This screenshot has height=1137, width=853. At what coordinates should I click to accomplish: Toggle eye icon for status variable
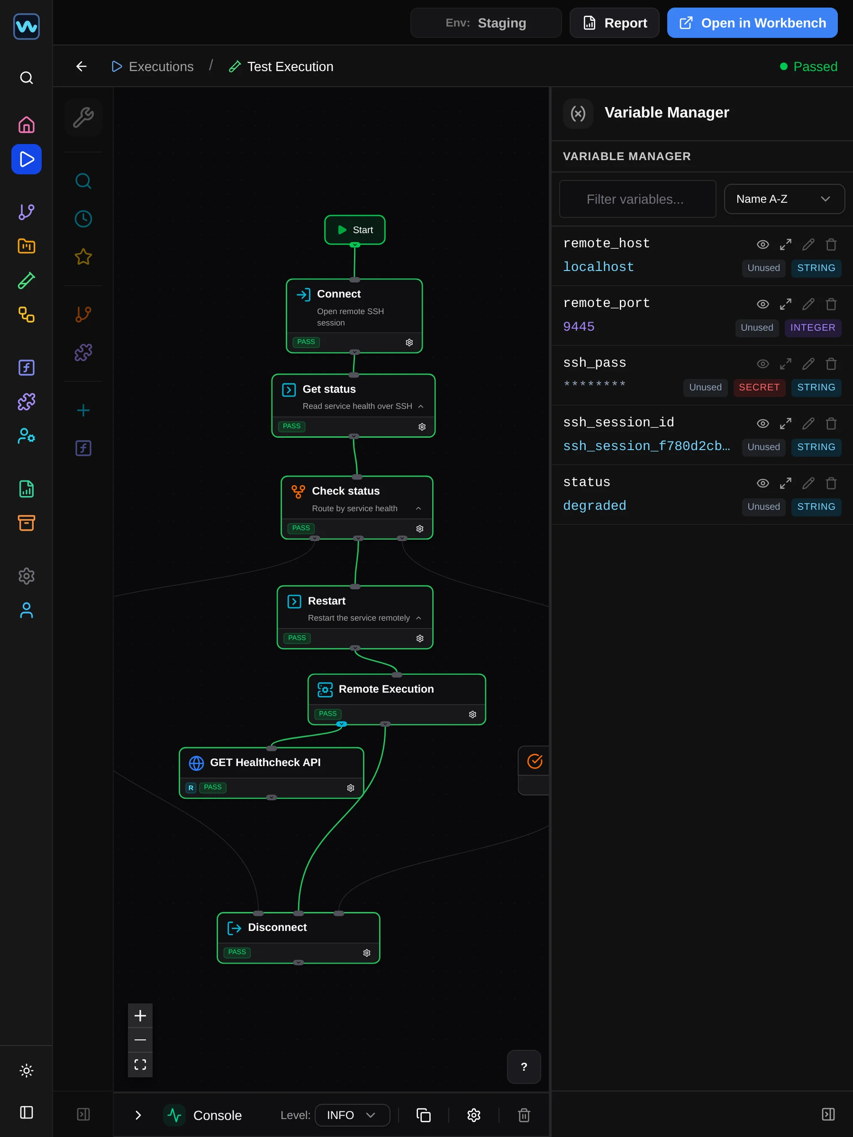tap(763, 483)
